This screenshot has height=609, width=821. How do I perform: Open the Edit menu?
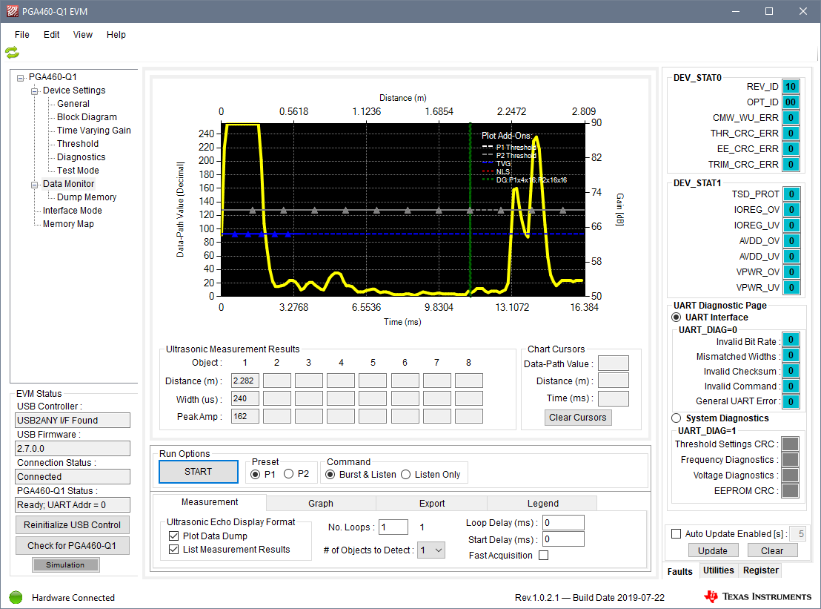click(x=51, y=35)
